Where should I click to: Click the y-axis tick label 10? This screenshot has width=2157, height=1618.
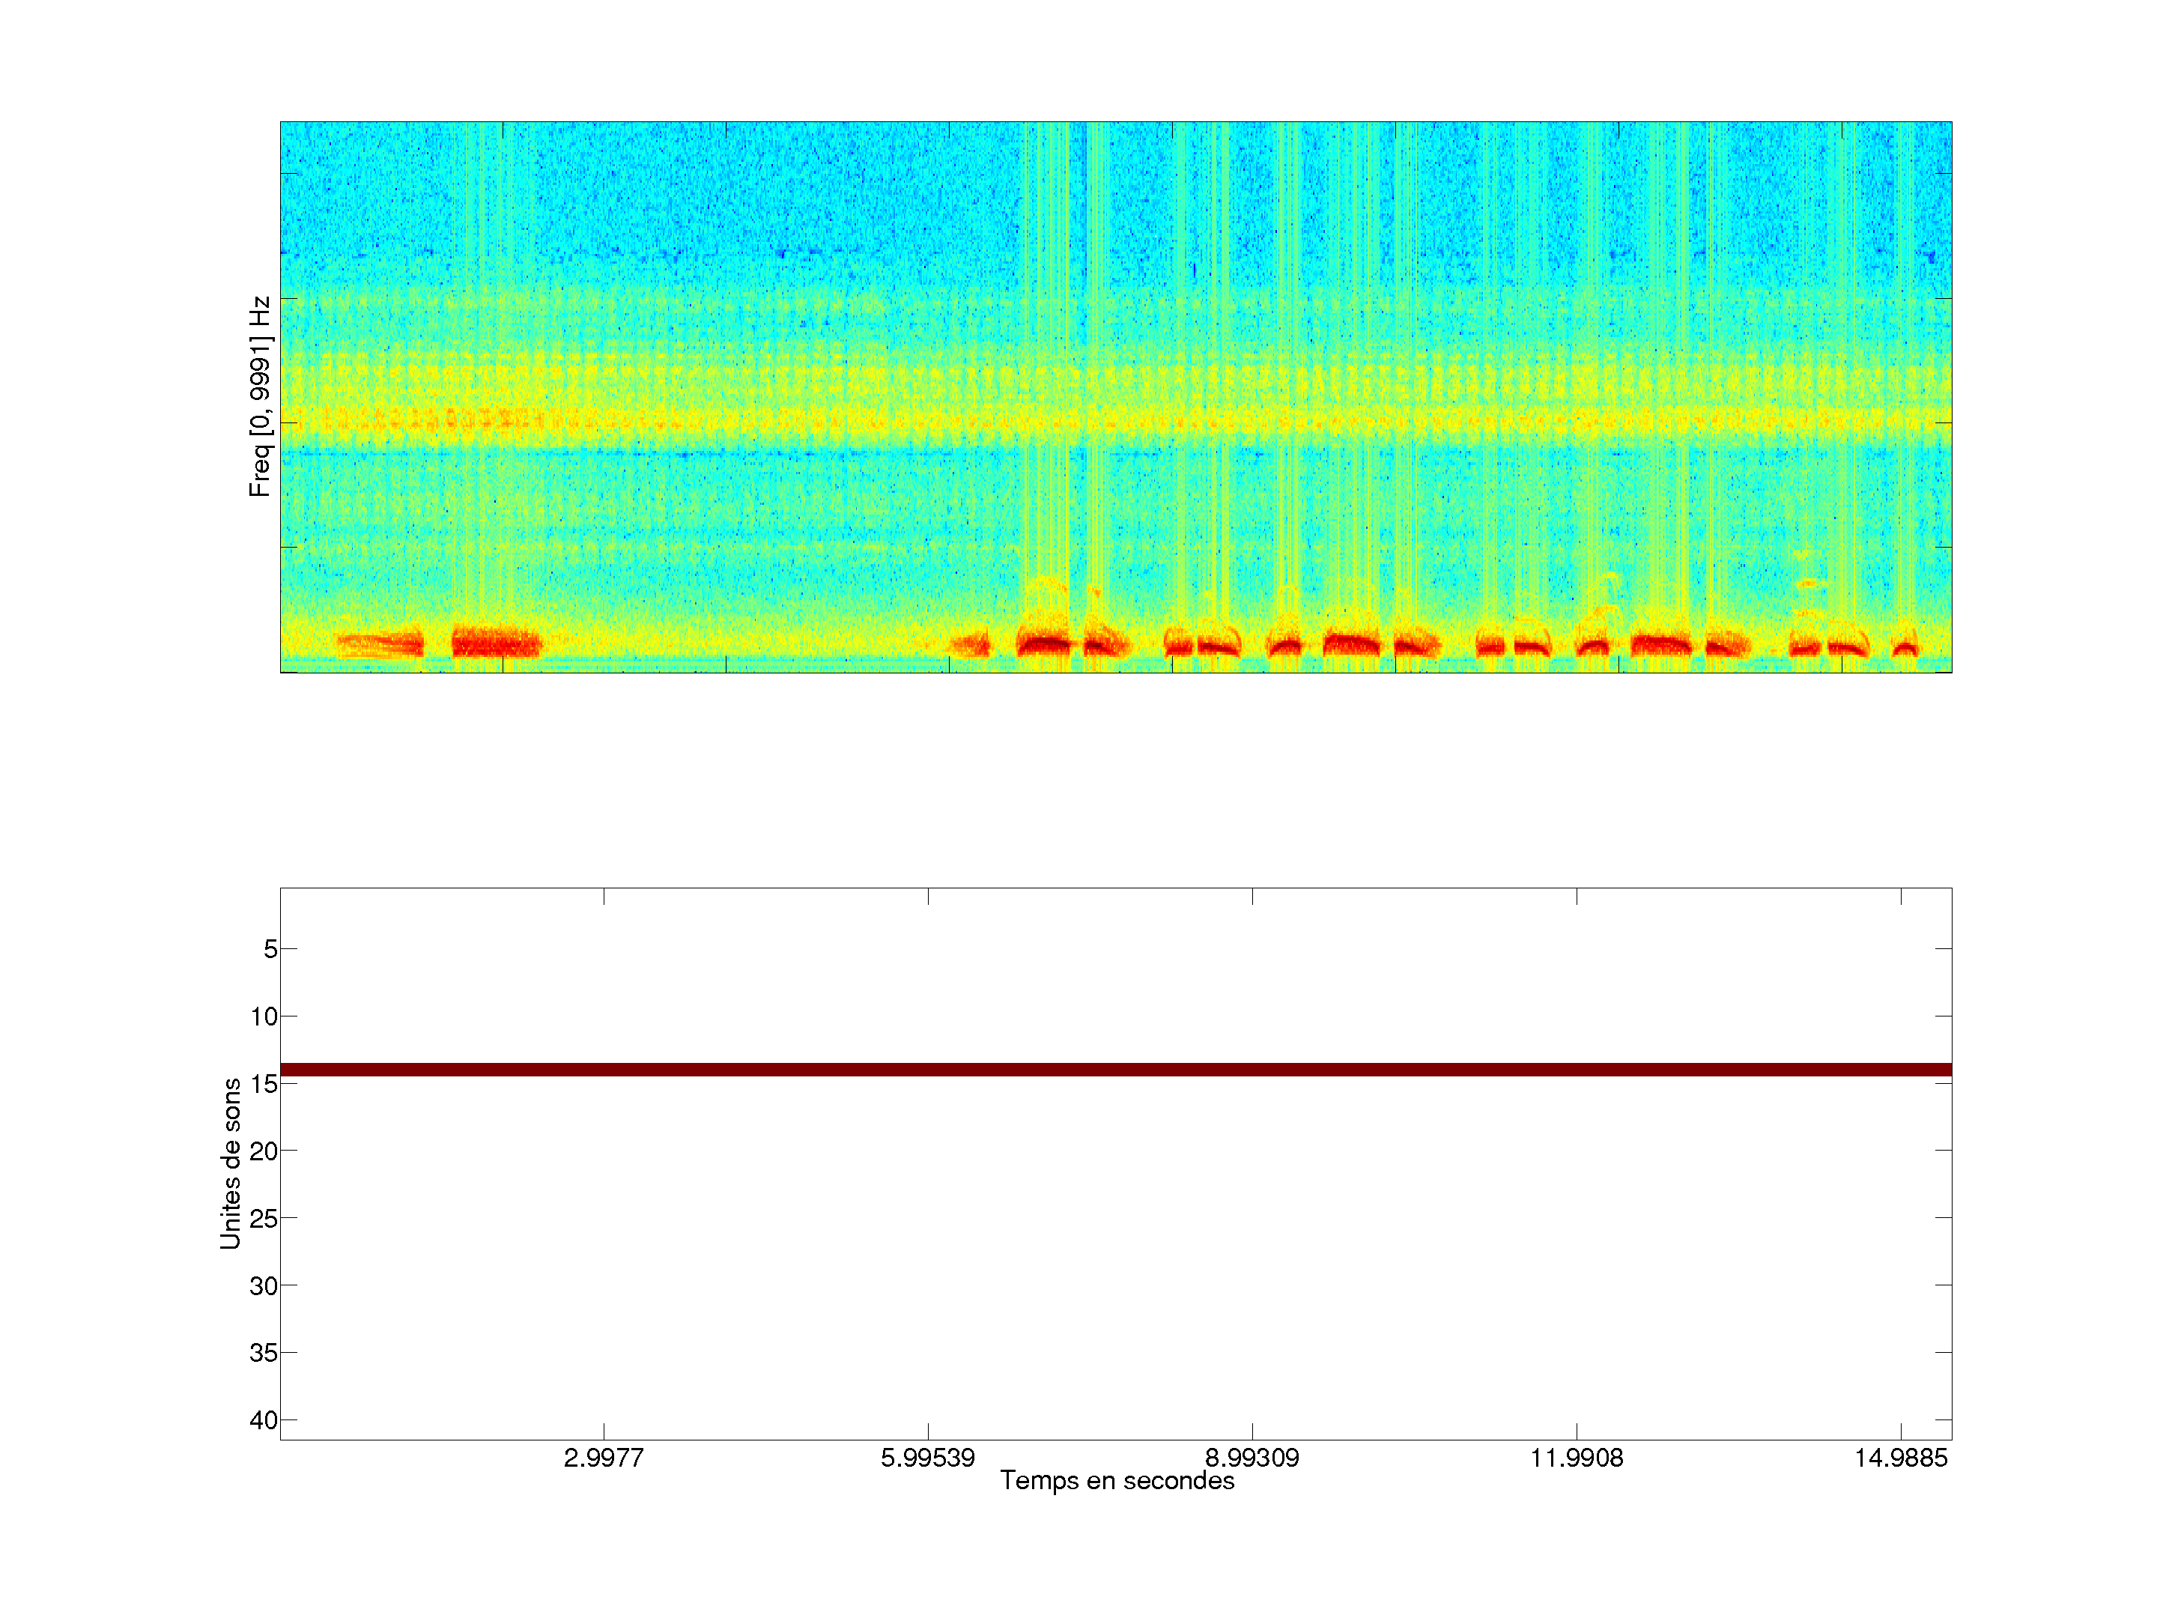point(264,1016)
